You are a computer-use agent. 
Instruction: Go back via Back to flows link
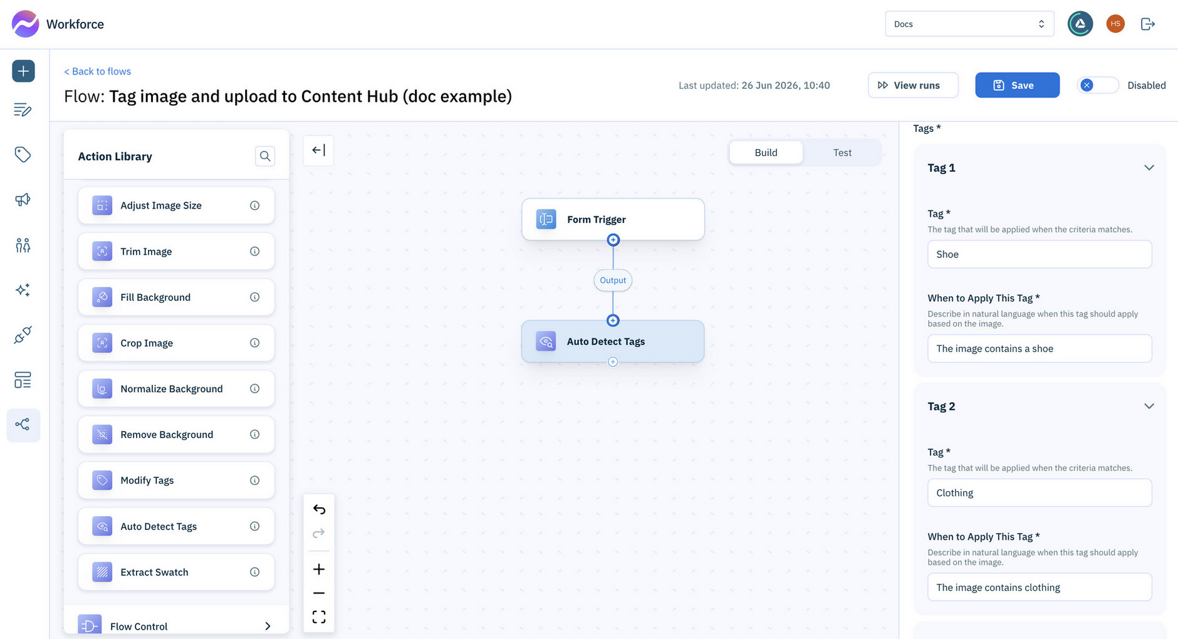tap(97, 71)
